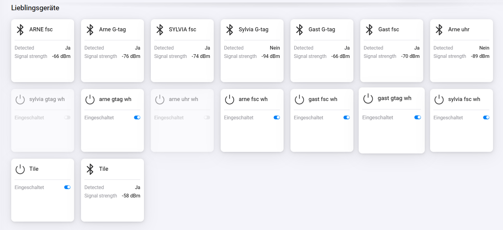Disable the sylvia fsc wh toggle
Screen dimensions: 503x230
486,117
